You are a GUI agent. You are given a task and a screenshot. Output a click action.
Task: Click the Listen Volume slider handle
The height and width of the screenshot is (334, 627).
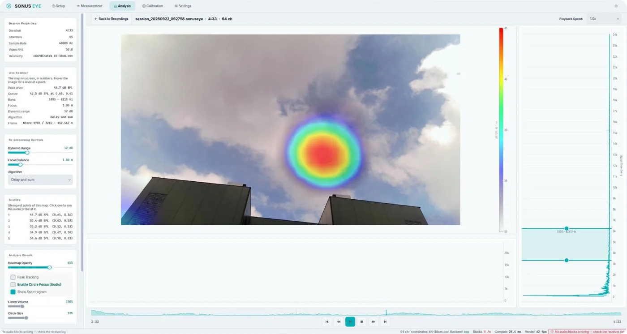point(22,306)
